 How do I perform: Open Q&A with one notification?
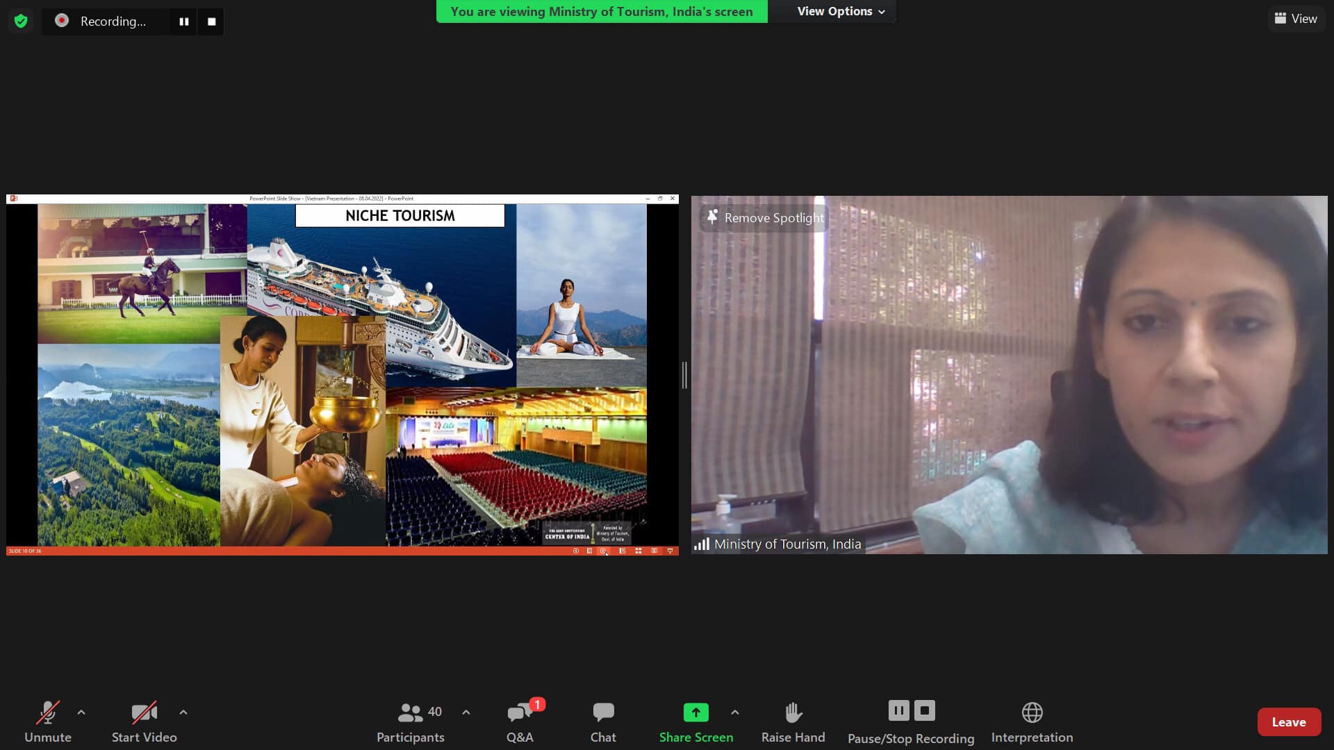point(520,722)
